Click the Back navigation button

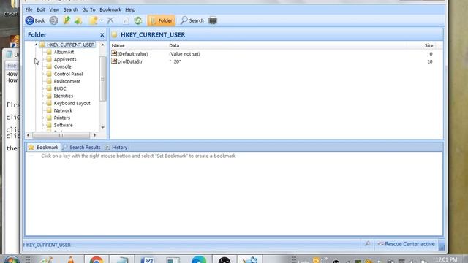[x=35, y=20]
